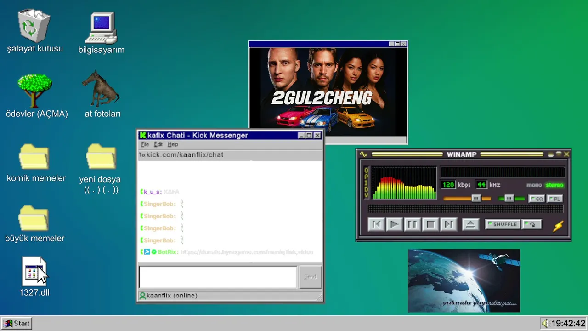Click the Winamp system menu icon in its title bar
Image resolution: width=588 pixels, height=331 pixels.
pos(363,154)
